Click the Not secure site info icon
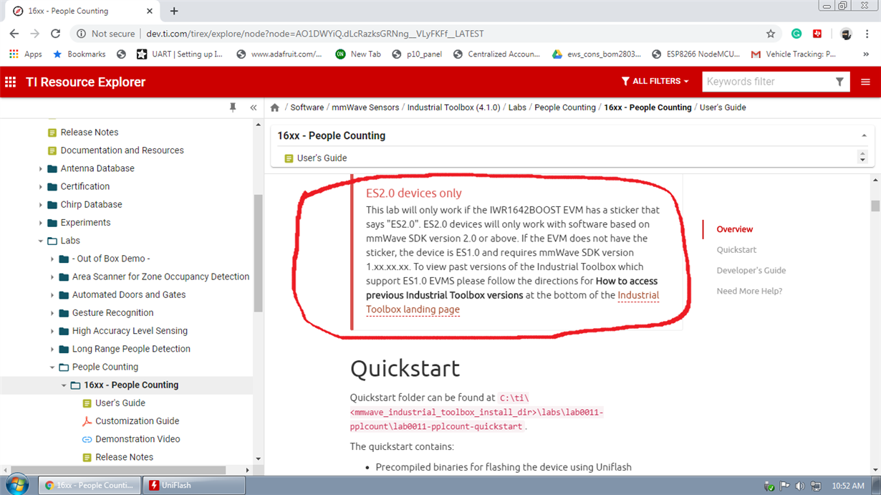Viewport: 881px width, 495px height. coord(81,34)
